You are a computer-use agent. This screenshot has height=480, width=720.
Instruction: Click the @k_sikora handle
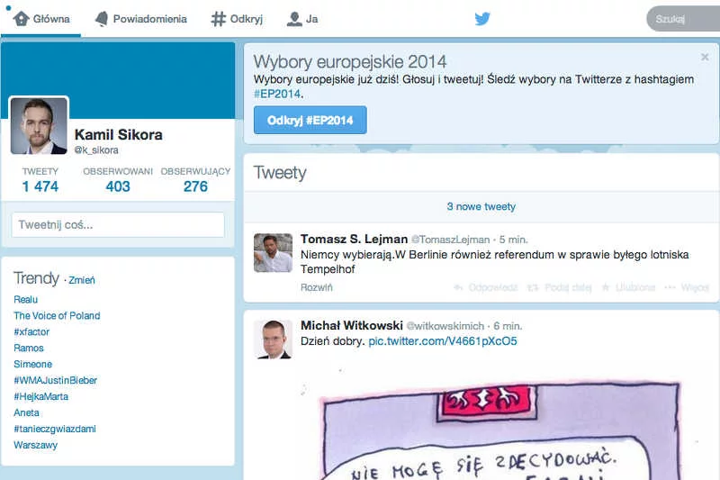coord(96,150)
